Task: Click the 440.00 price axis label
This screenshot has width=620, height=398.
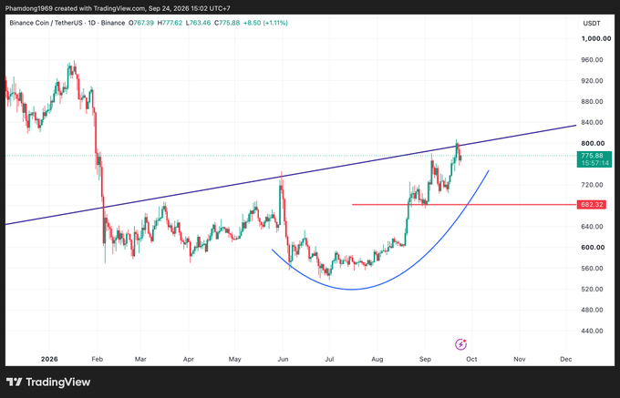Action: [592, 331]
